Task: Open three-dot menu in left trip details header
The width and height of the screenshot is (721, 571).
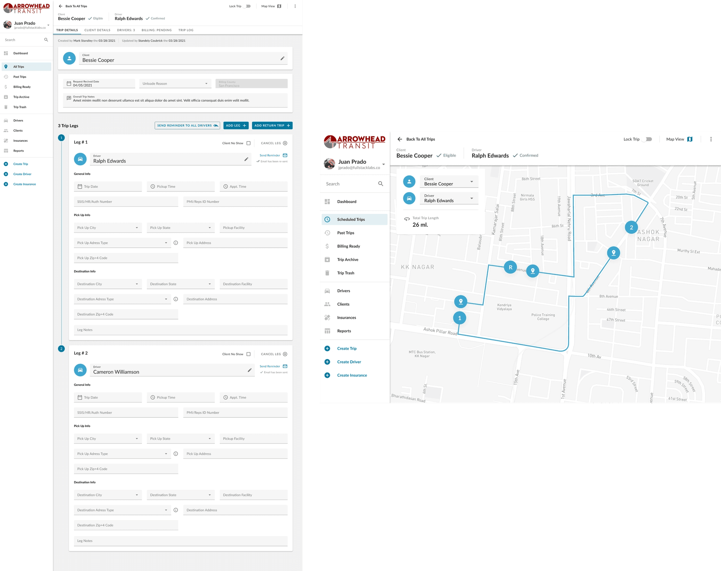Action: point(295,6)
